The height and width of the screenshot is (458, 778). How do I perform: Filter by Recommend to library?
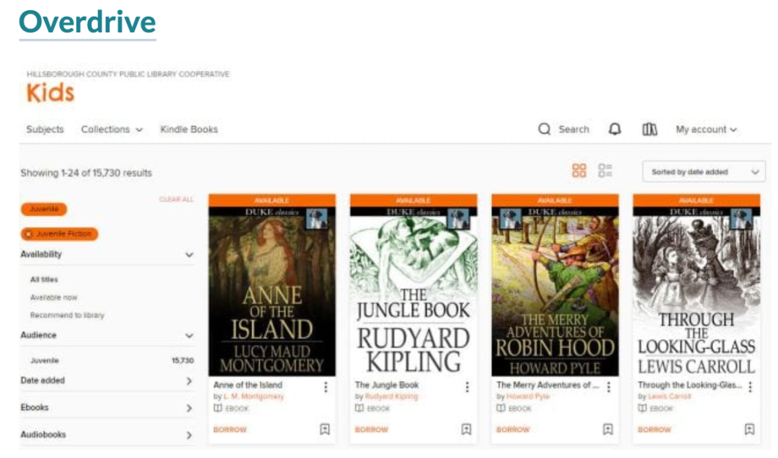pos(67,315)
